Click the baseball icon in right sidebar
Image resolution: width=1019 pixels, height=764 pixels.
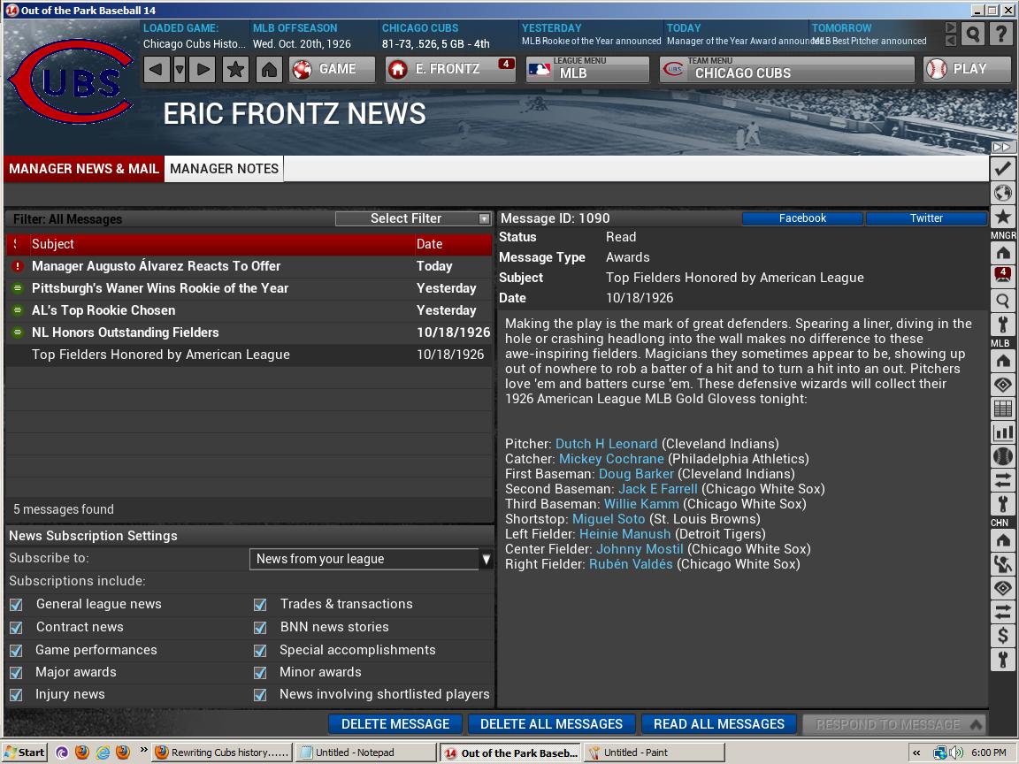[1003, 456]
